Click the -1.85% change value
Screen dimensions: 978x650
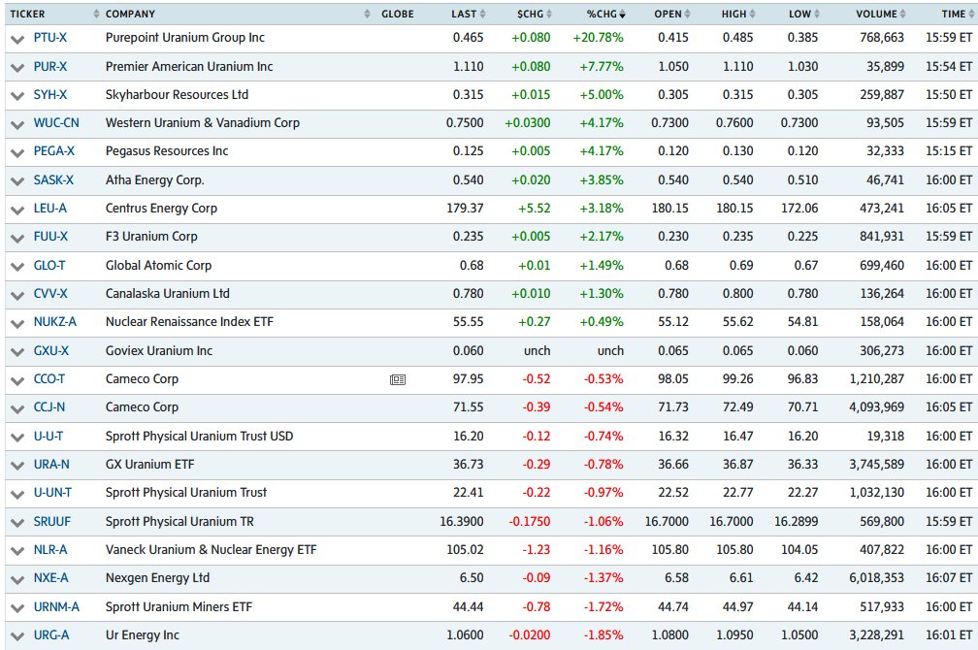coord(603,635)
